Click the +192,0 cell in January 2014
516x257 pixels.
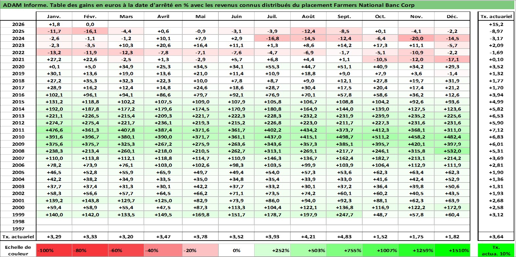pos(54,109)
